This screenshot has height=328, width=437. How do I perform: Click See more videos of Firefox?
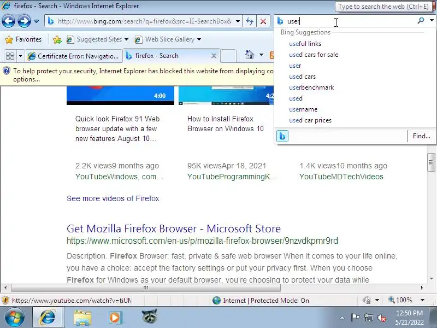(x=113, y=198)
